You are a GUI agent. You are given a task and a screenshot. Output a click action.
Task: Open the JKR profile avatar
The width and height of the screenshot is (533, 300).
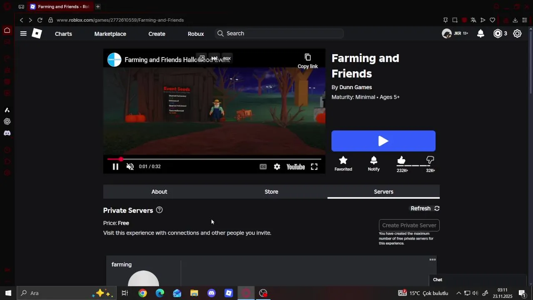(x=447, y=34)
